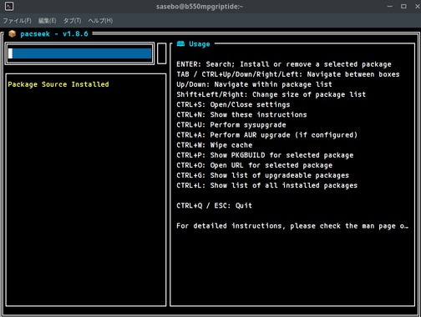
Task: Click the TAB navigate between boxes line
Action: [288, 74]
